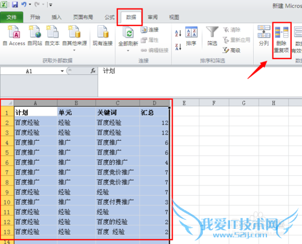Viewport: 302px width, 244px height.
Task: Click 重新应用 reapply filter
Action: pos(237,40)
